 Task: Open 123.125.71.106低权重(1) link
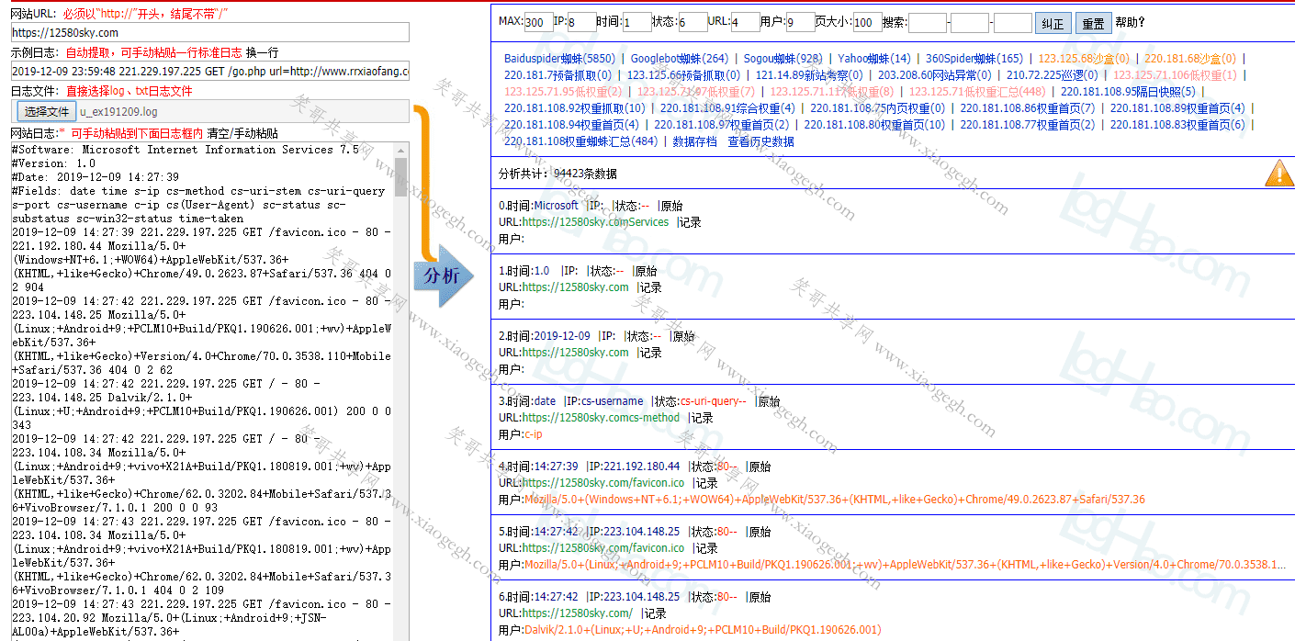pos(1175,74)
